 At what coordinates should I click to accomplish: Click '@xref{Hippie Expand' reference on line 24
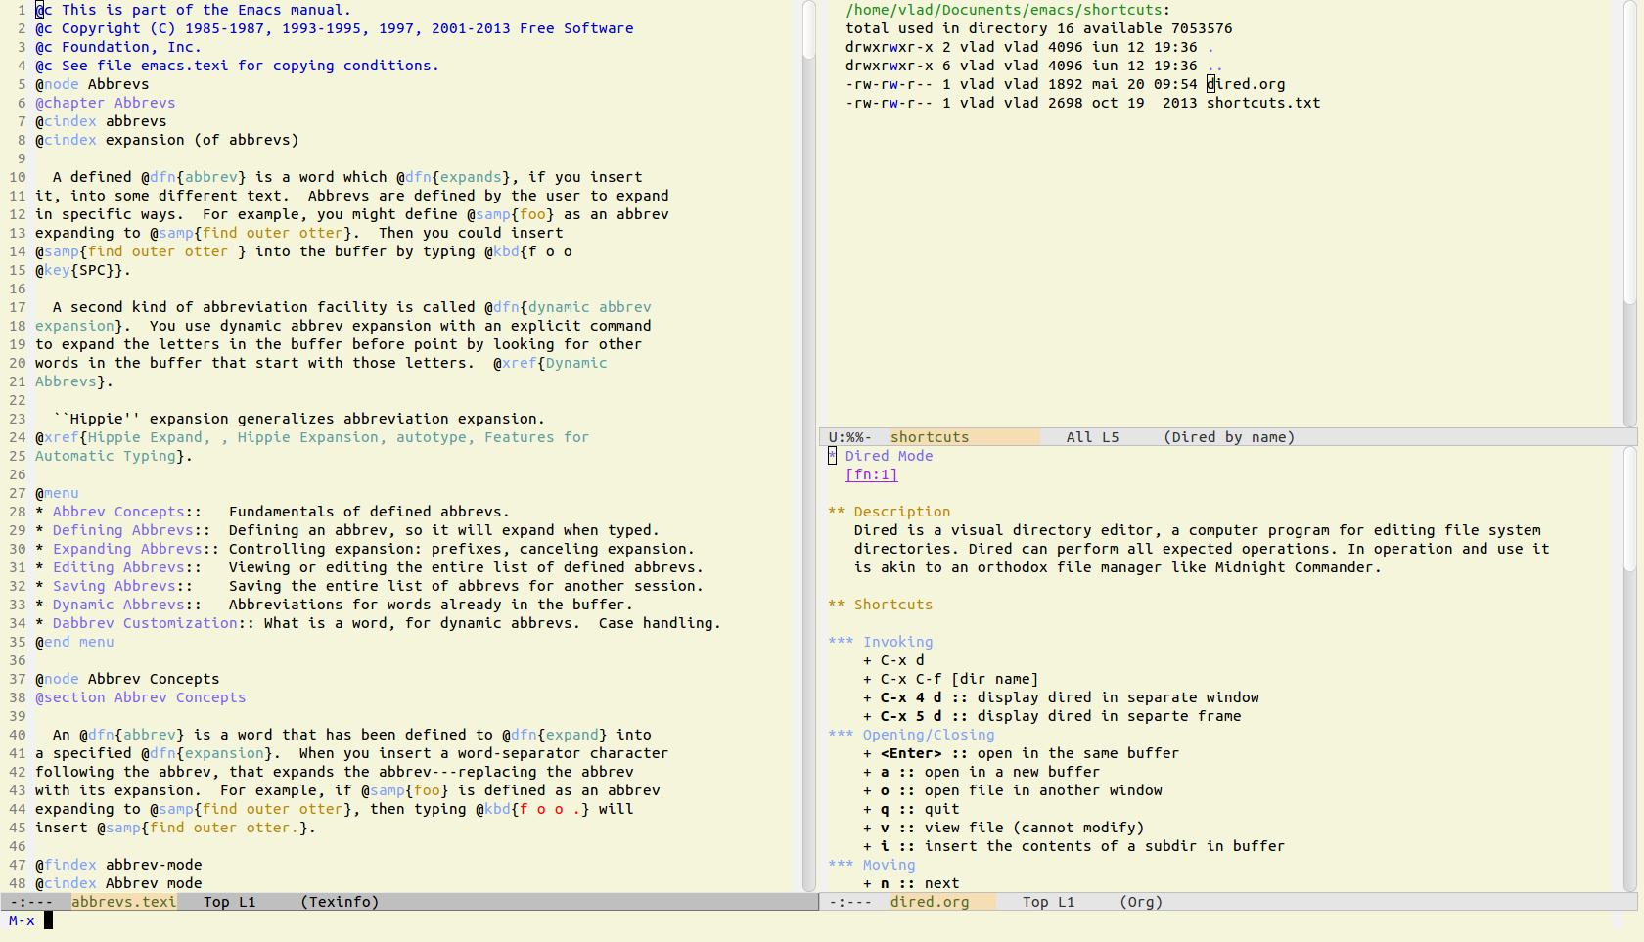click(122, 437)
